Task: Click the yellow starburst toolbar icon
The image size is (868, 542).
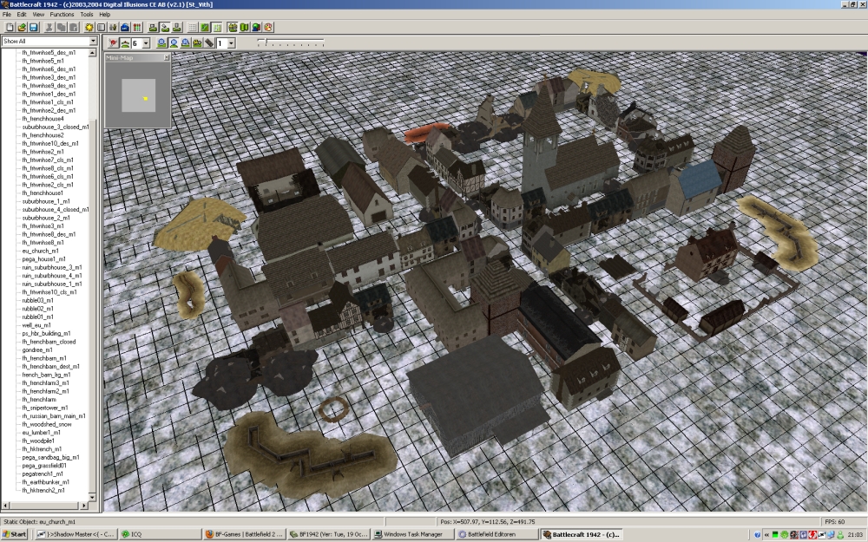Action: 89,27
